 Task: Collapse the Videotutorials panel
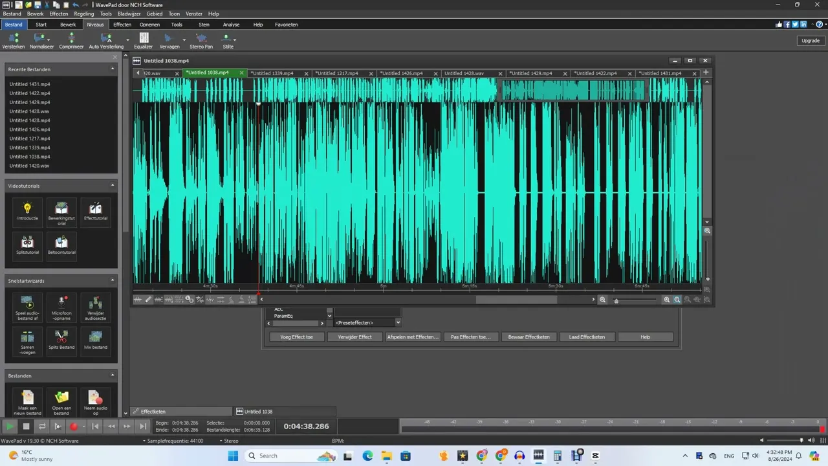[113, 186]
